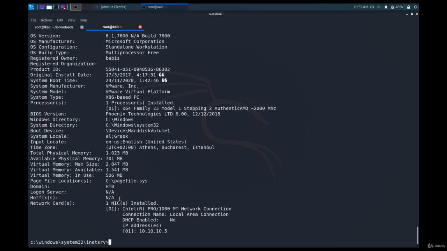Click the battery 48% indicator
The width and height of the screenshot is (447, 251).
tap(397, 7)
